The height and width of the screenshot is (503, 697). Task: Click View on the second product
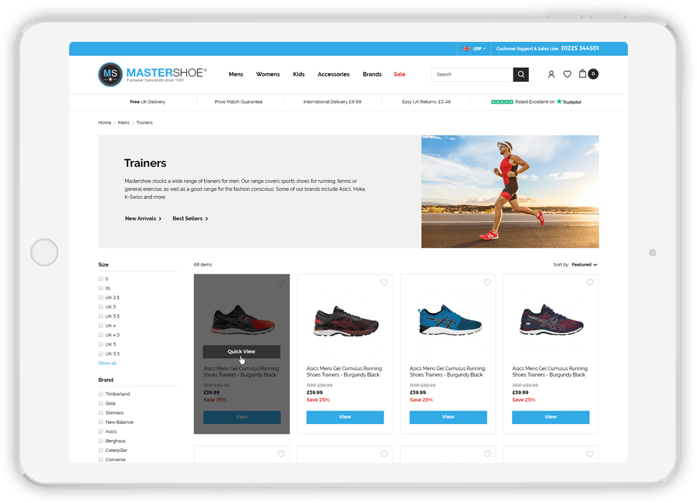click(345, 417)
